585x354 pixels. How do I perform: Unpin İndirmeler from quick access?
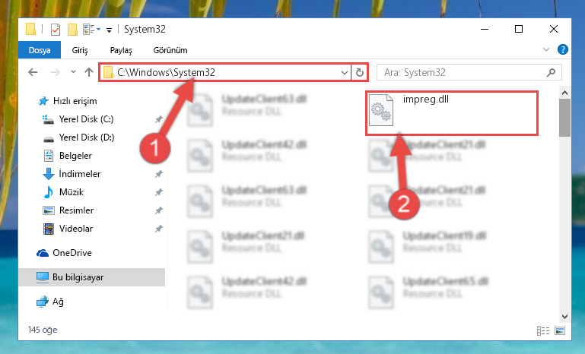158,174
